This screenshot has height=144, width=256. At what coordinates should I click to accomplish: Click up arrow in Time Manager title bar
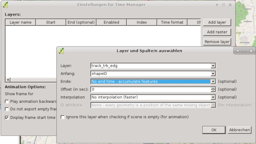[217, 5]
